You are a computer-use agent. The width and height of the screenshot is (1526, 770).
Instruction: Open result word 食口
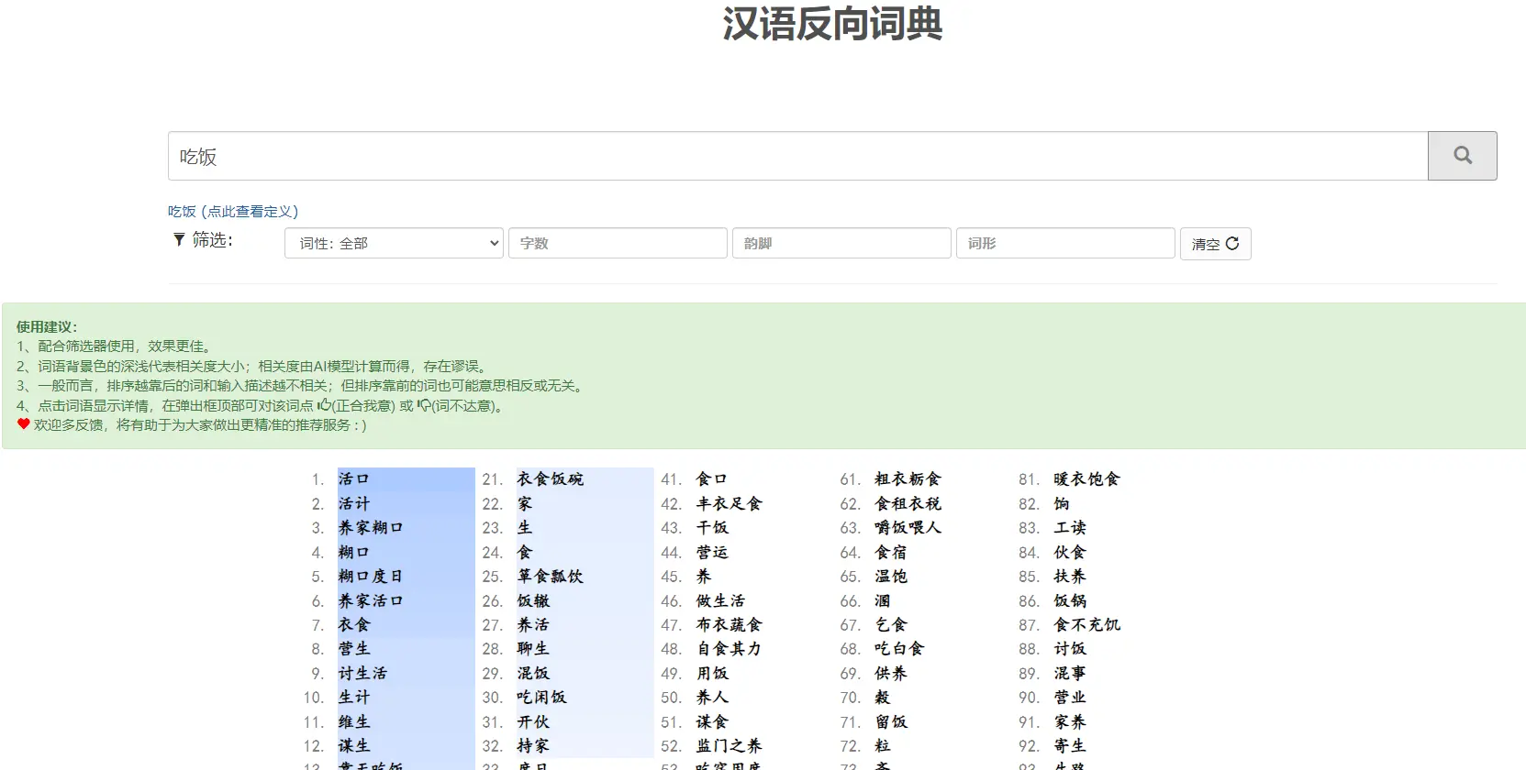coord(711,479)
